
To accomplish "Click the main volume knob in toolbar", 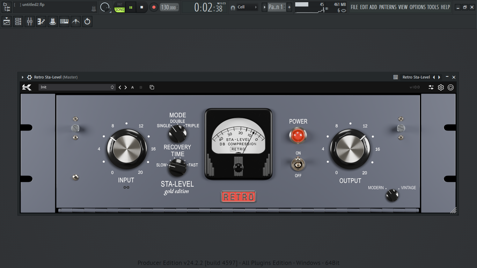I will (x=104, y=7).
